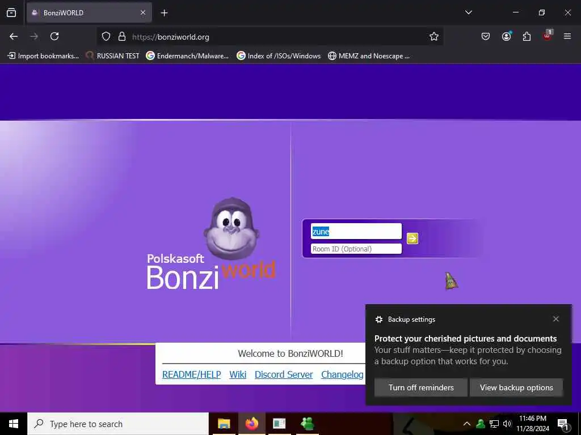Image resolution: width=581 pixels, height=435 pixels.
Task: Click the Bonzi monkey logo image
Action: point(231,229)
